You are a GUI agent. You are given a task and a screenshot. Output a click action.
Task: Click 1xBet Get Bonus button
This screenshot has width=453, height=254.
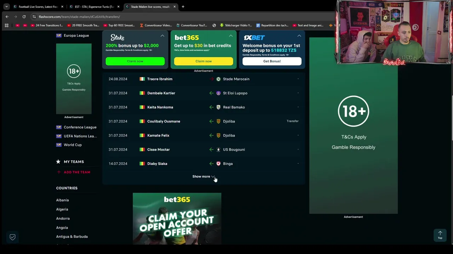coord(272,61)
